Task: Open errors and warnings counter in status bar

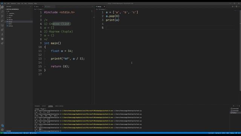Action: (x=26, y=133)
